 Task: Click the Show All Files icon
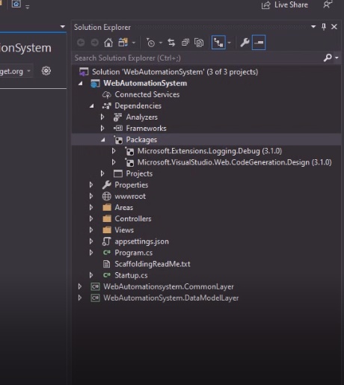pos(199,43)
